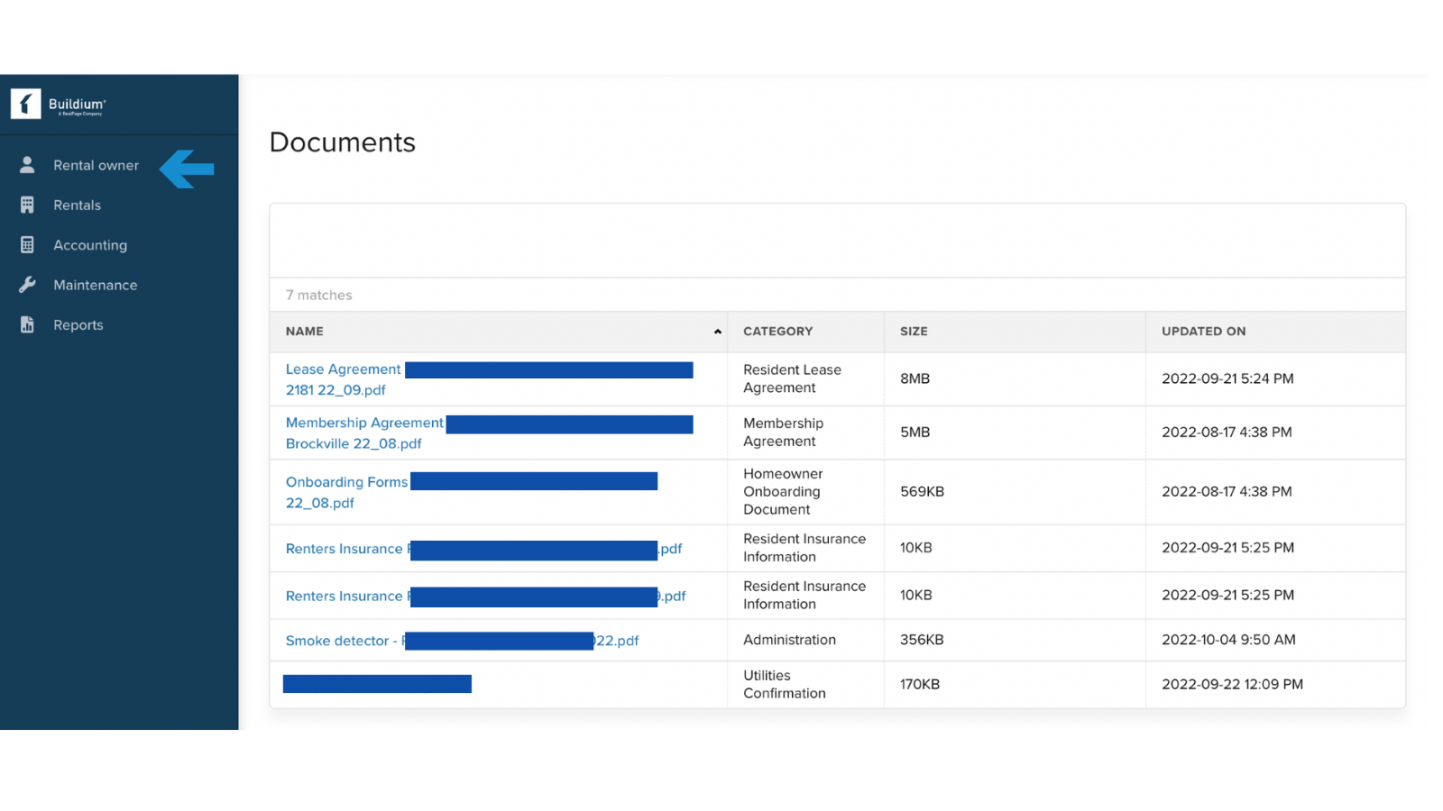Click the Accounting calculator icon
The image size is (1443, 811).
coord(27,245)
